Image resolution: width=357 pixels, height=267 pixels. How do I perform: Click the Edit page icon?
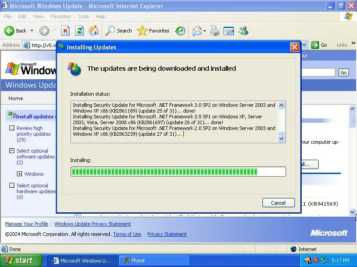coord(229,31)
